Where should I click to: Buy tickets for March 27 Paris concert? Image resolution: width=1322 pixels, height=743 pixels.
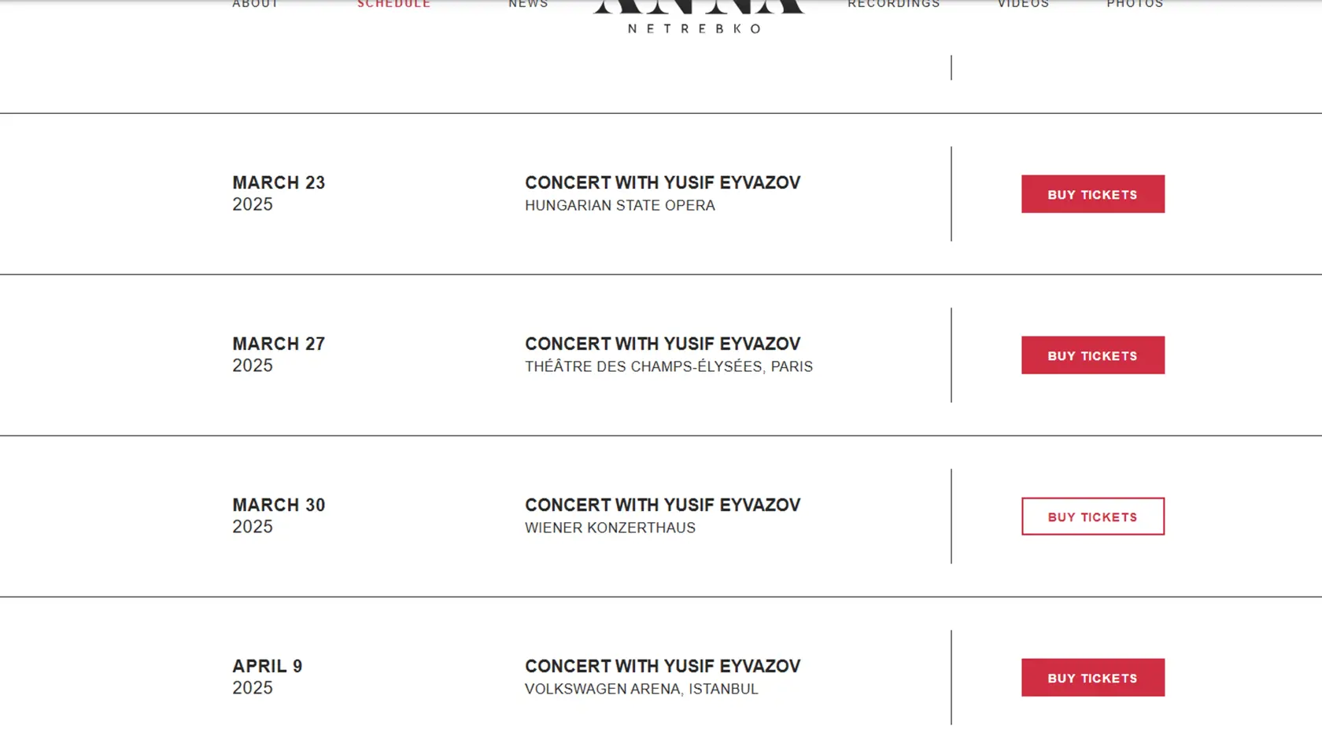1093,355
